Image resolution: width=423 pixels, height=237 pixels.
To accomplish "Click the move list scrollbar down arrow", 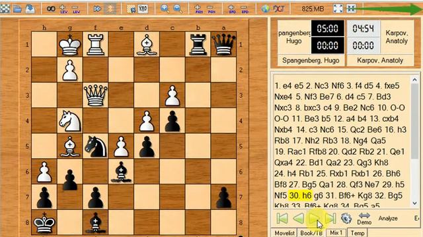I will pos(414,203).
